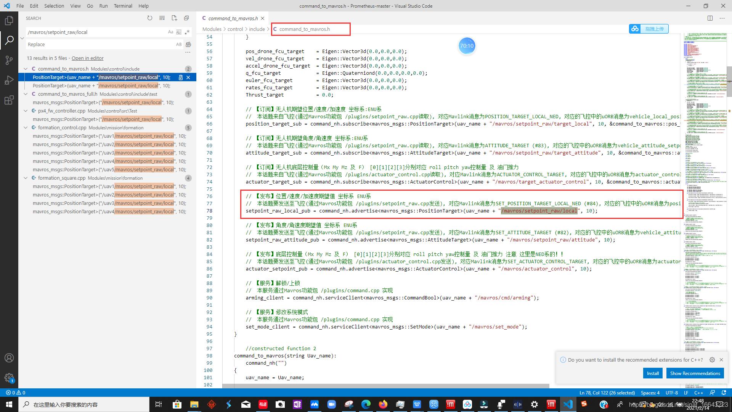Open the Terminal menu
Image resolution: width=732 pixels, height=412 pixels.
click(x=123, y=6)
